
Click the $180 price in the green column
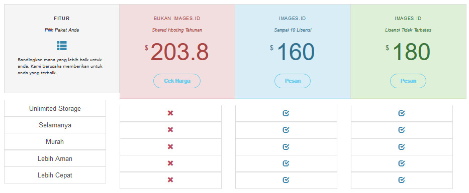(408, 52)
